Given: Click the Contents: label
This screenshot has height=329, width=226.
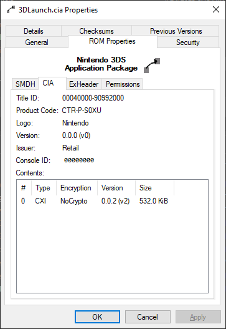Looking at the screenshot, I should pos(30,173).
